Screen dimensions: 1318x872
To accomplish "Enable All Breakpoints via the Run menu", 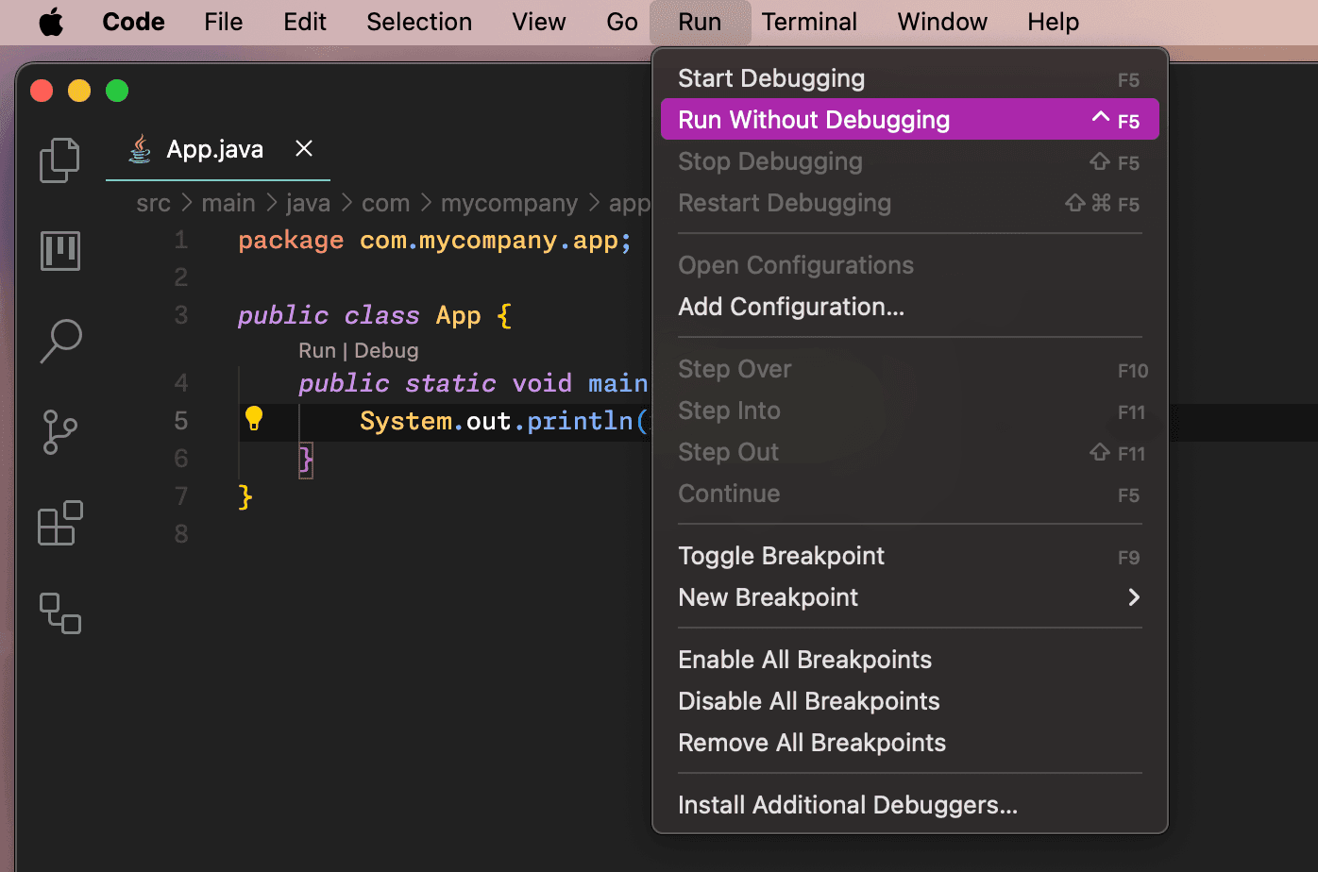I will (x=804, y=659).
